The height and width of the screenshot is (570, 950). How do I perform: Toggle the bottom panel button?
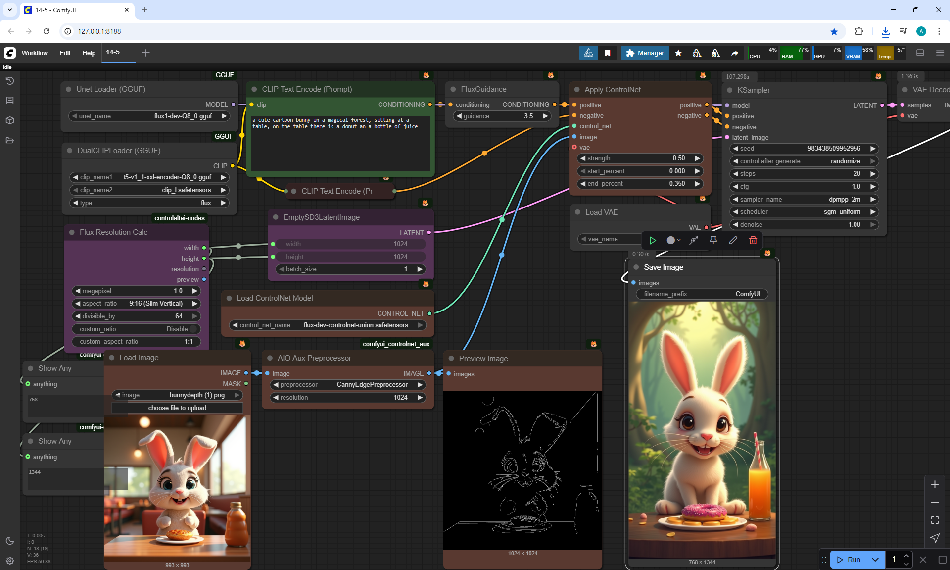(920, 53)
